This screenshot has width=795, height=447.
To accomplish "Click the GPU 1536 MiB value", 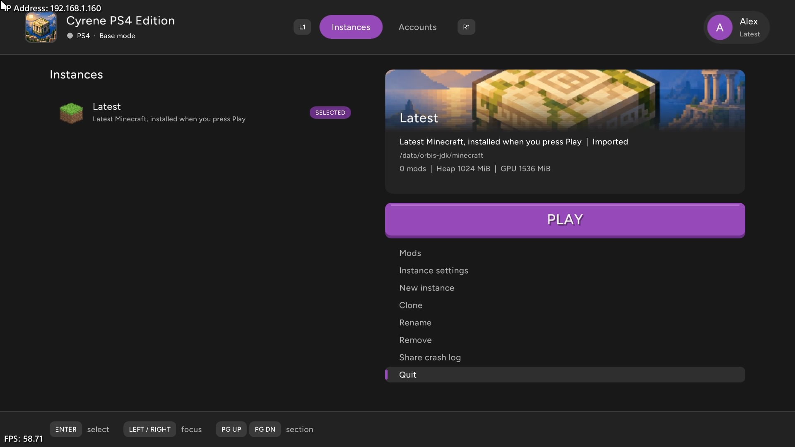I will coord(525,168).
